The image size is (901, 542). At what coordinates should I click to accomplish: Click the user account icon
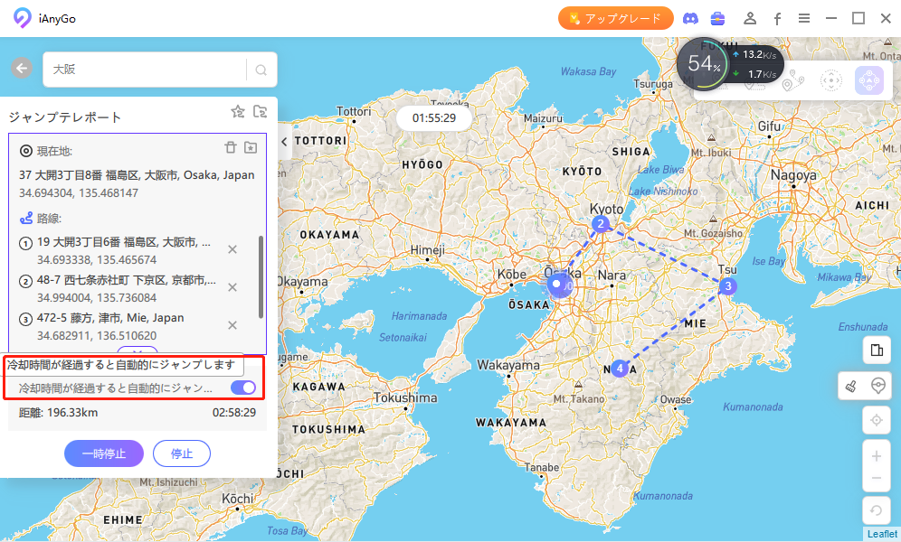pos(750,18)
